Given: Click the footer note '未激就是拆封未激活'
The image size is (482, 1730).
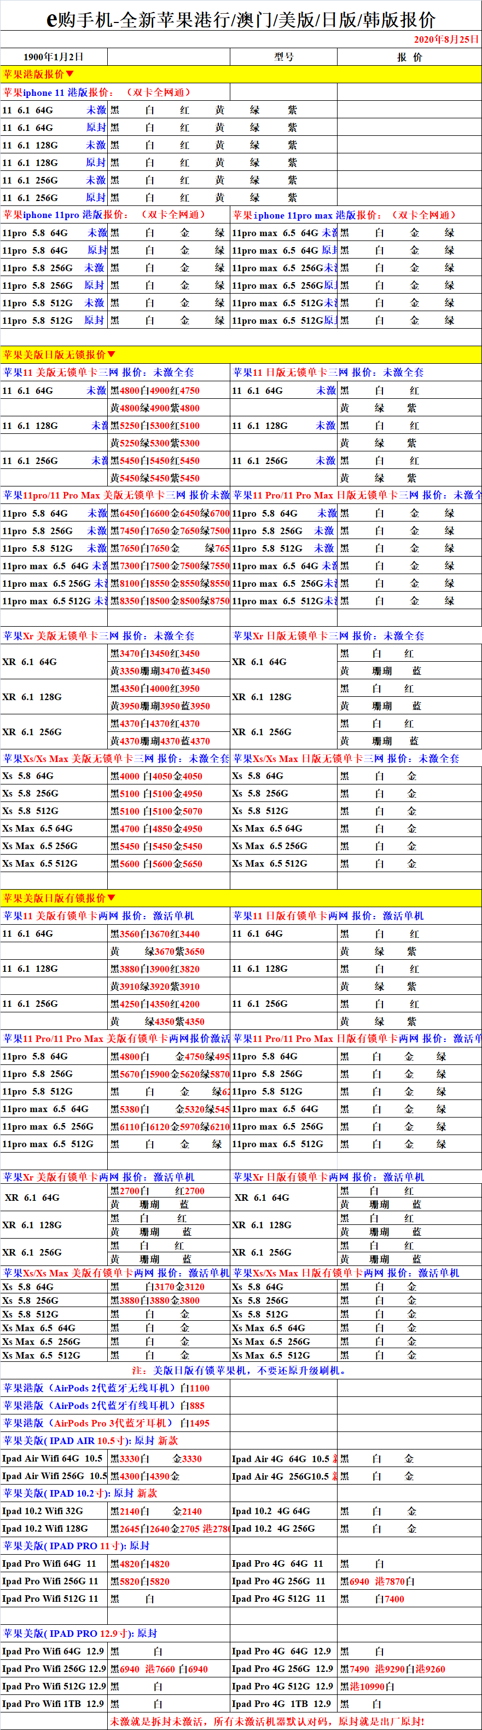Looking at the screenshot, I should (x=267, y=1721).
